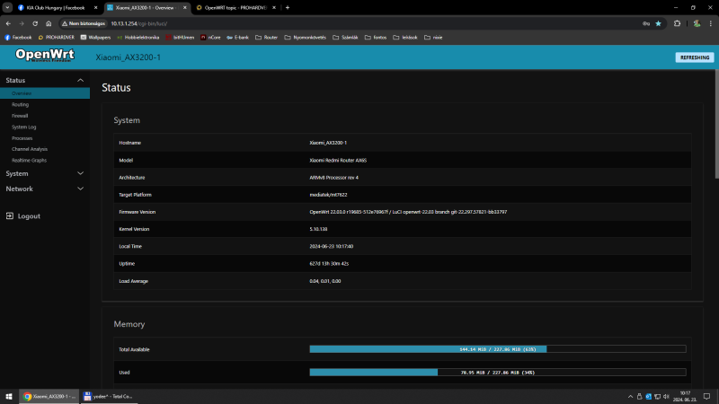The height and width of the screenshot is (404, 719).
Task: Close the KIA Club Hungary tab
Action: (x=95, y=8)
